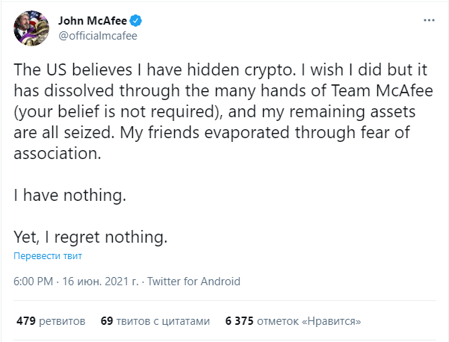Open the 69 твитов с цитатами list
This screenshot has width=449, height=342.
(155, 321)
